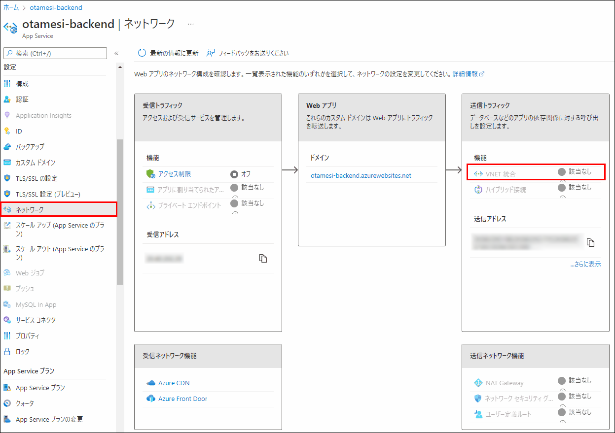Screen dimensions: 615x433
Task: Select ネットワーク in the sidebar
Action: pos(58,209)
